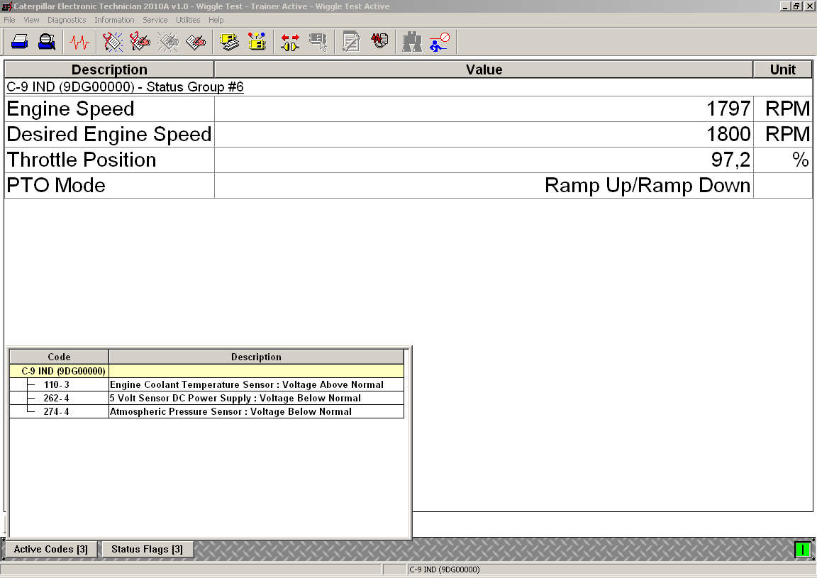Image resolution: width=817 pixels, height=578 pixels.
Task: Select code 110-3 in the tree
Action: pos(56,384)
